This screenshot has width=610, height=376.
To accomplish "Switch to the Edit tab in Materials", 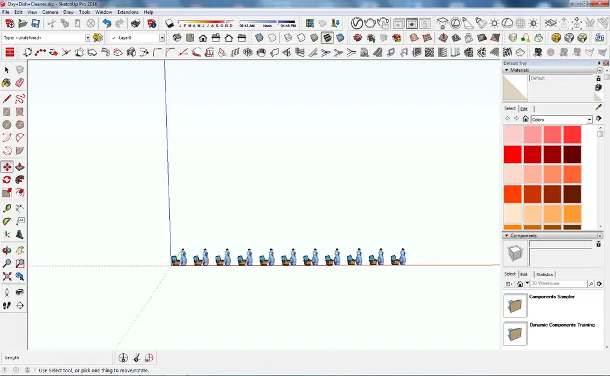I will tap(523, 108).
